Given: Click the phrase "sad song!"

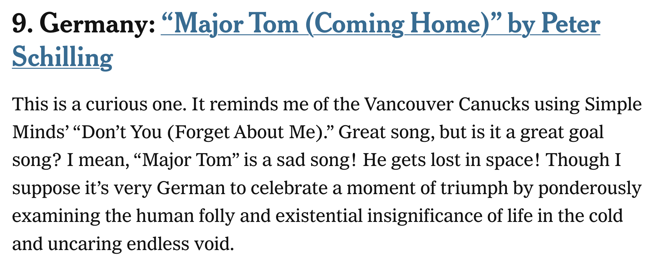Looking at the screenshot, I should tap(316, 160).
